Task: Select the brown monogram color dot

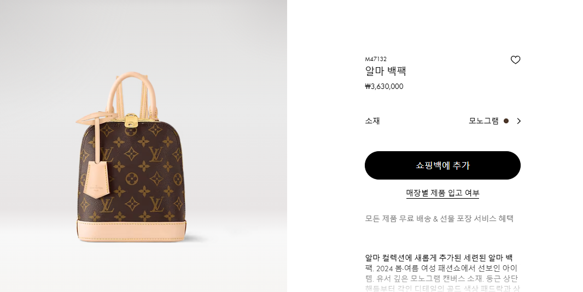Action: tap(506, 121)
